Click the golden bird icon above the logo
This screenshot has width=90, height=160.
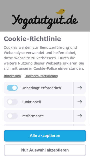[60, 12]
